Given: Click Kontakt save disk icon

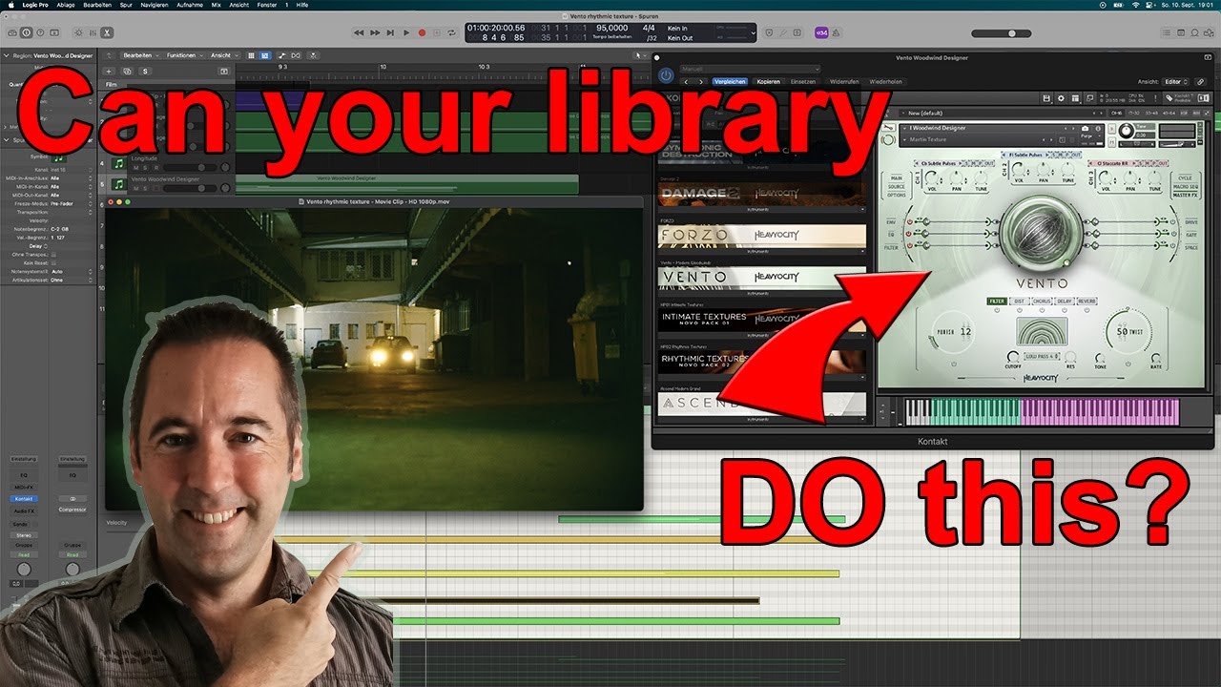Looking at the screenshot, I should coord(1046,98).
